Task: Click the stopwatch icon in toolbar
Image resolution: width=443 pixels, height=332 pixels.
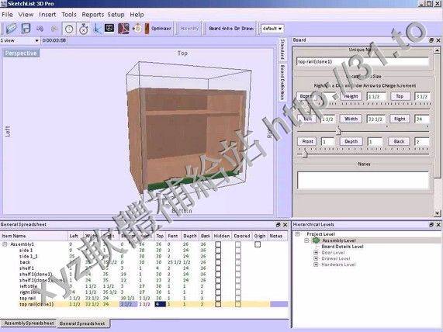Action: coord(84,29)
